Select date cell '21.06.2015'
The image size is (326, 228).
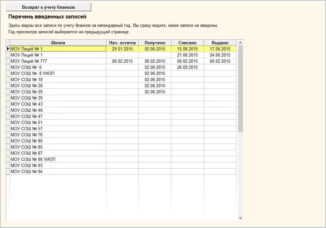pyautogui.click(x=187, y=55)
